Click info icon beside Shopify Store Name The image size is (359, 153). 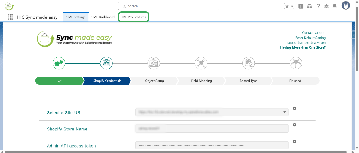point(295,125)
